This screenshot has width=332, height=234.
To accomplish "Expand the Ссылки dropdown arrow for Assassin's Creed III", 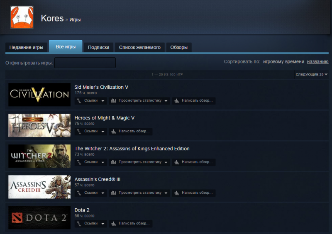I will click(x=103, y=193).
